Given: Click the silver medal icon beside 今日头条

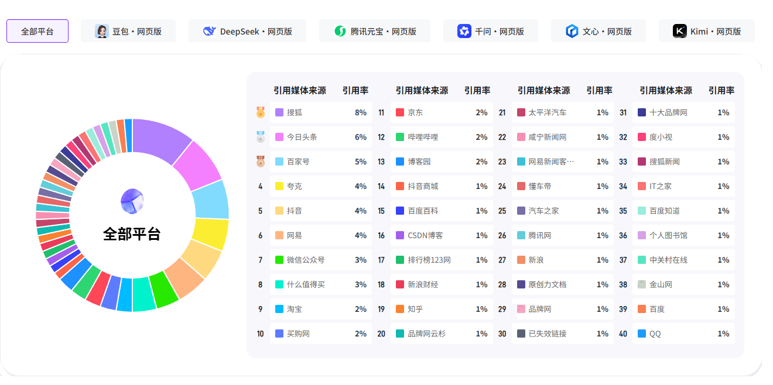Looking at the screenshot, I should coord(261,137).
